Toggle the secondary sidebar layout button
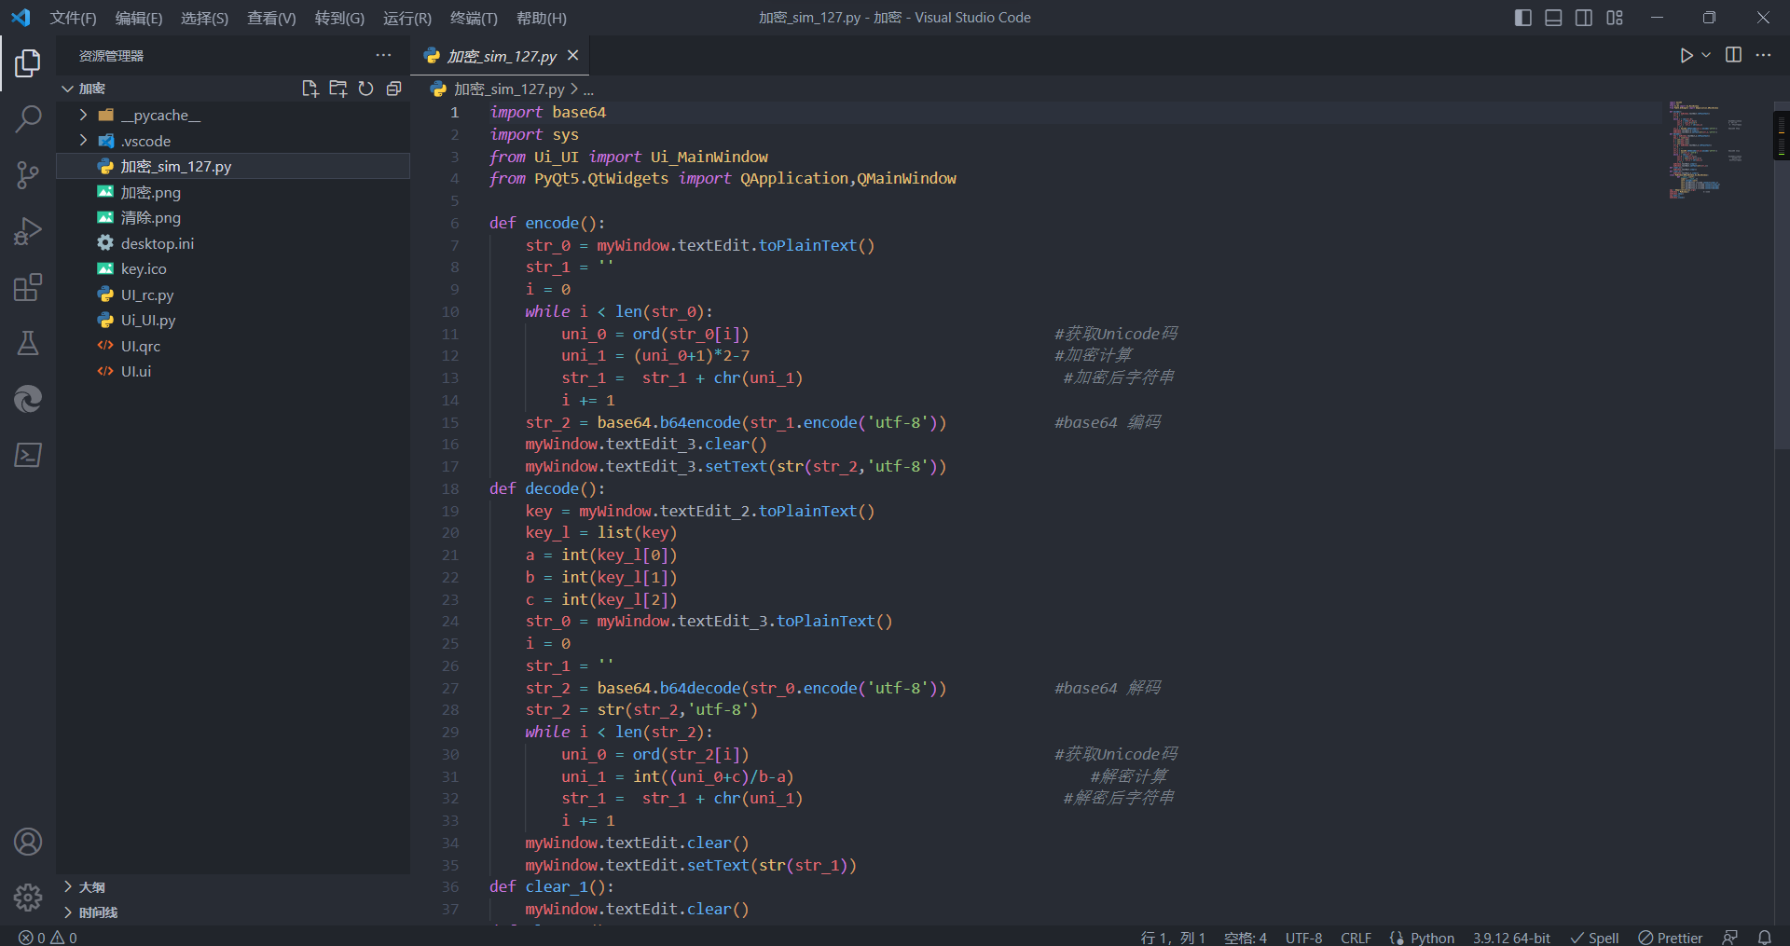Image resolution: width=1790 pixels, height=946 pixels. [x=1584, y=18]
